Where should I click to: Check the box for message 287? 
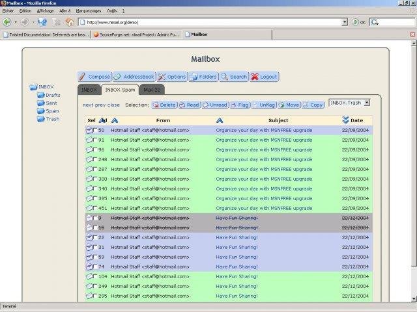click(x=96, y=169)
